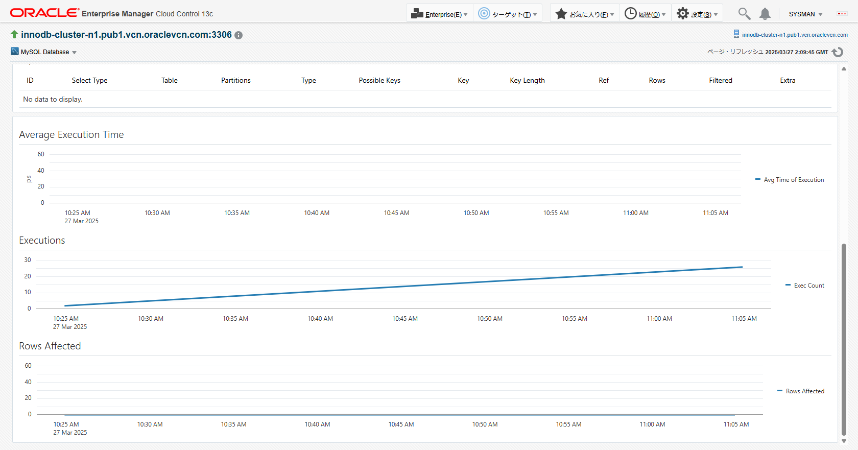Open the Enterprise menu
Image resolution: width=858 pixels, height=450 pixels.
click(x=440, y=14)
